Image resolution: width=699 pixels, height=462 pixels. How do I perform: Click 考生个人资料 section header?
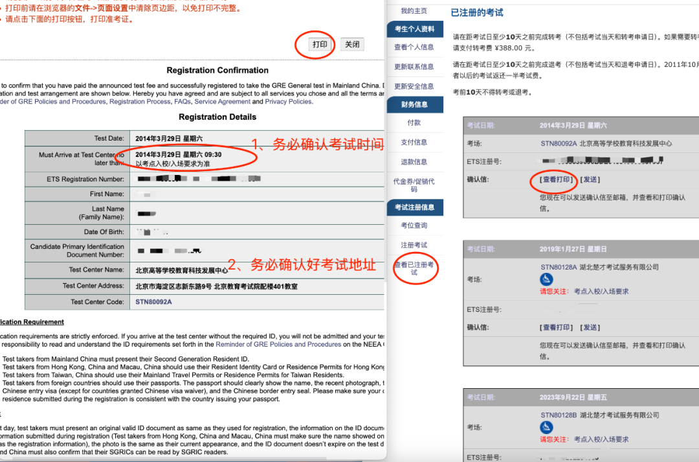coord(415,29)
